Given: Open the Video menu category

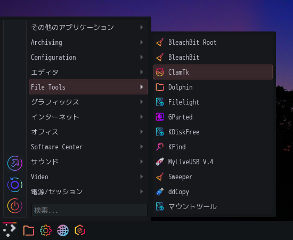Looking at the screenshot, I should pyautogui.click(x=88, y=177).
